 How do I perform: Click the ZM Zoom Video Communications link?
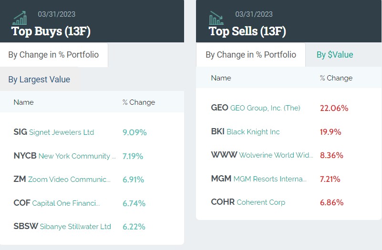pos(62,180)
